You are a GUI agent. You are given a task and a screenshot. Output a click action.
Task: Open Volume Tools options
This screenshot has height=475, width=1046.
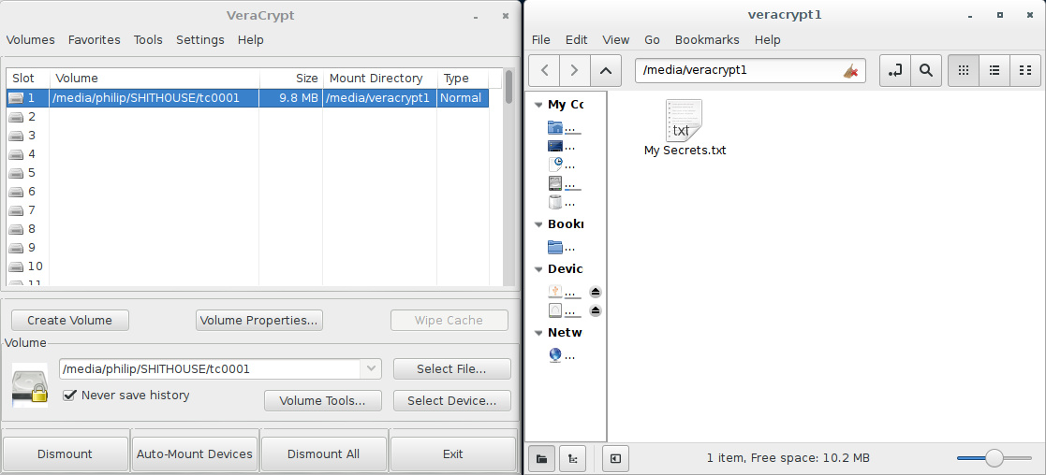[323, 400]
